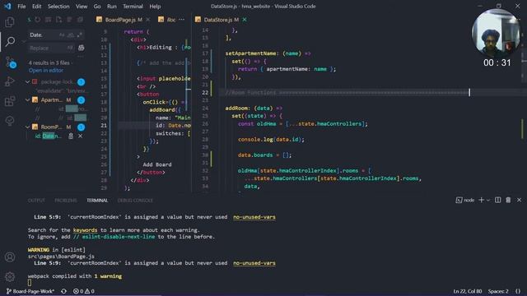Close the bottom terminal panel

[x=519, y=200]
